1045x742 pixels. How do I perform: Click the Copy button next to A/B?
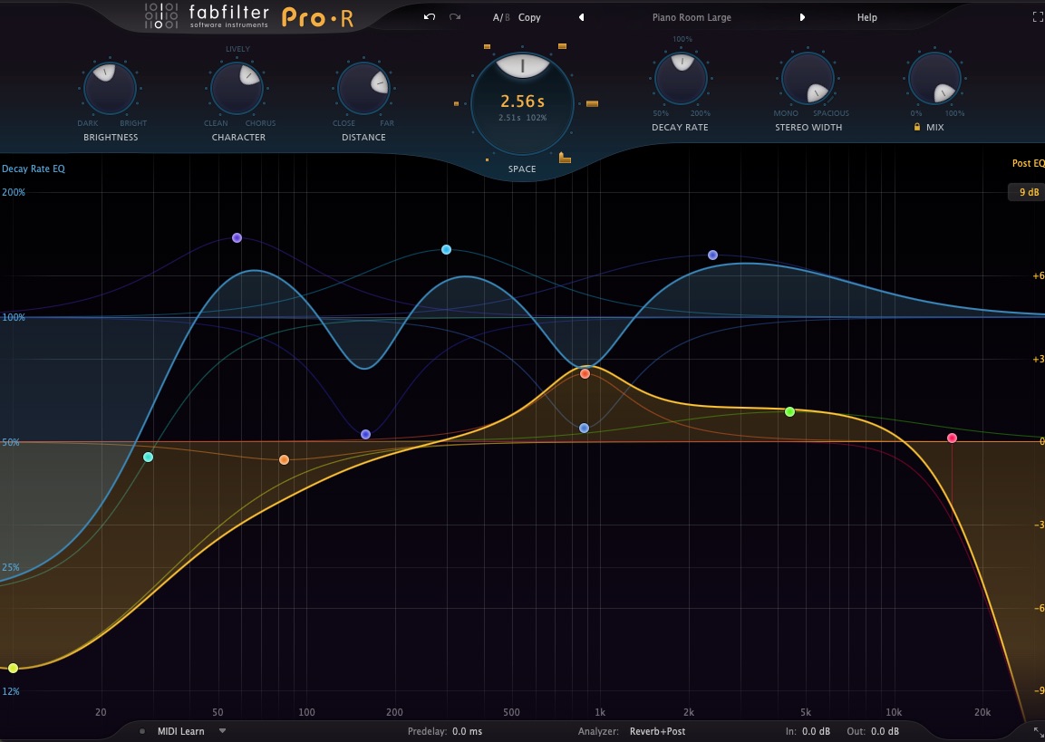click(x=529, y=17)
